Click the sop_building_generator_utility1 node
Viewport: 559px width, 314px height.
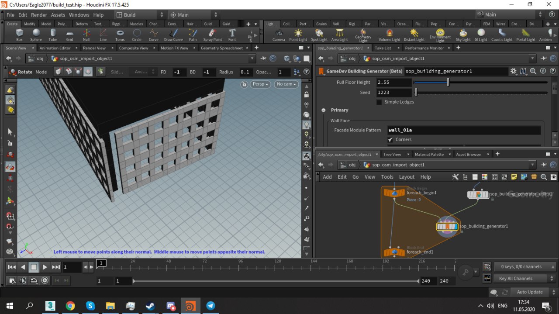click(478, 194)
